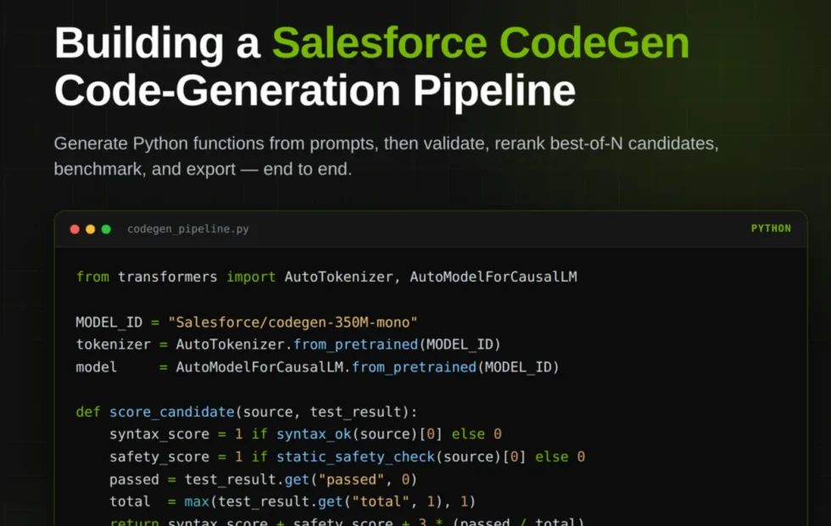Click the 'Salesforce CodeGen' green heading text
831x526 pixels.
pos(481,43)
